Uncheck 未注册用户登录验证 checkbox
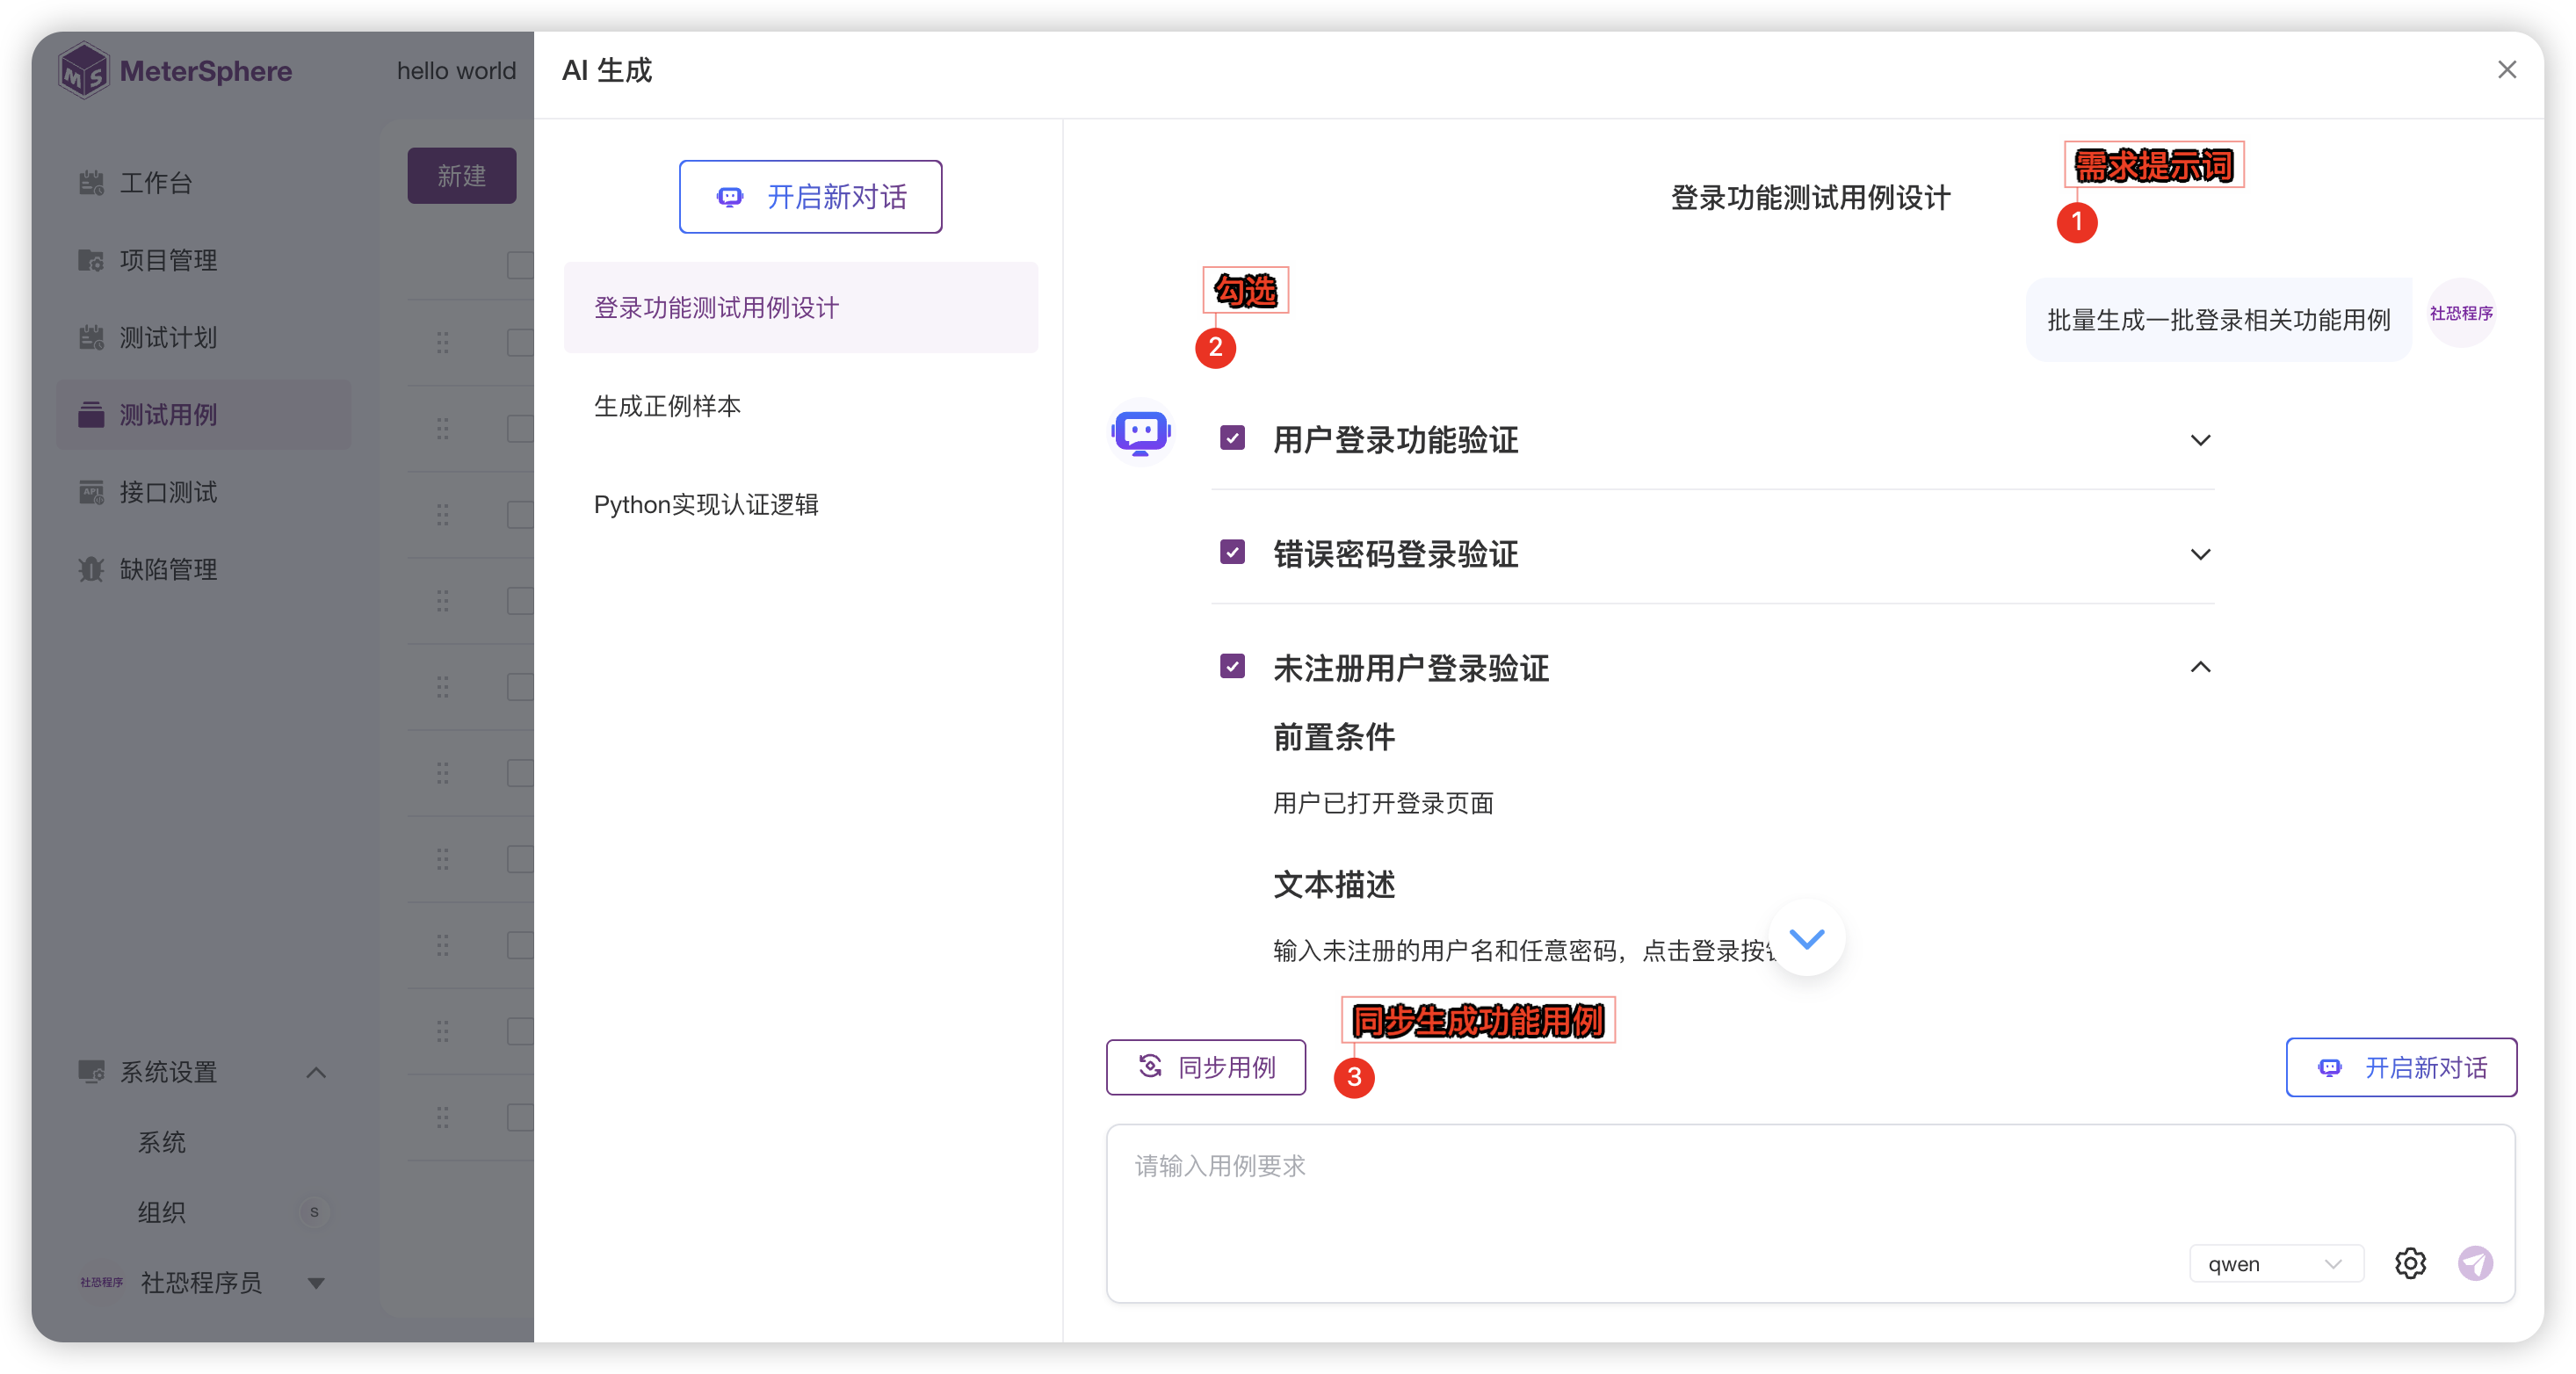Viewport: 2576px width, 1374px height. (x=1232, y=666)
